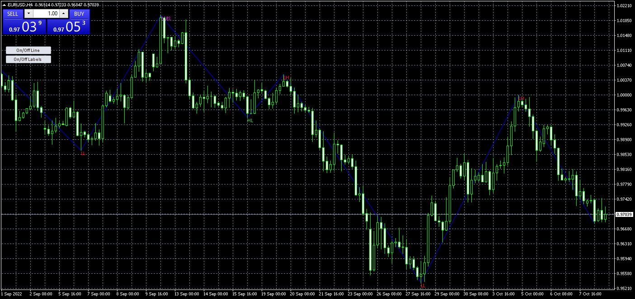Click the 0.96310 price axis label

(624, 244)
